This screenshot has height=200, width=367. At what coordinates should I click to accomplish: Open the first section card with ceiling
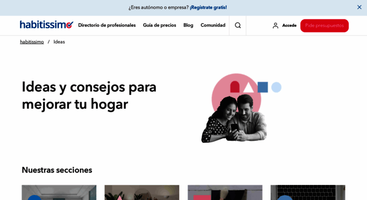click(59, 192)
